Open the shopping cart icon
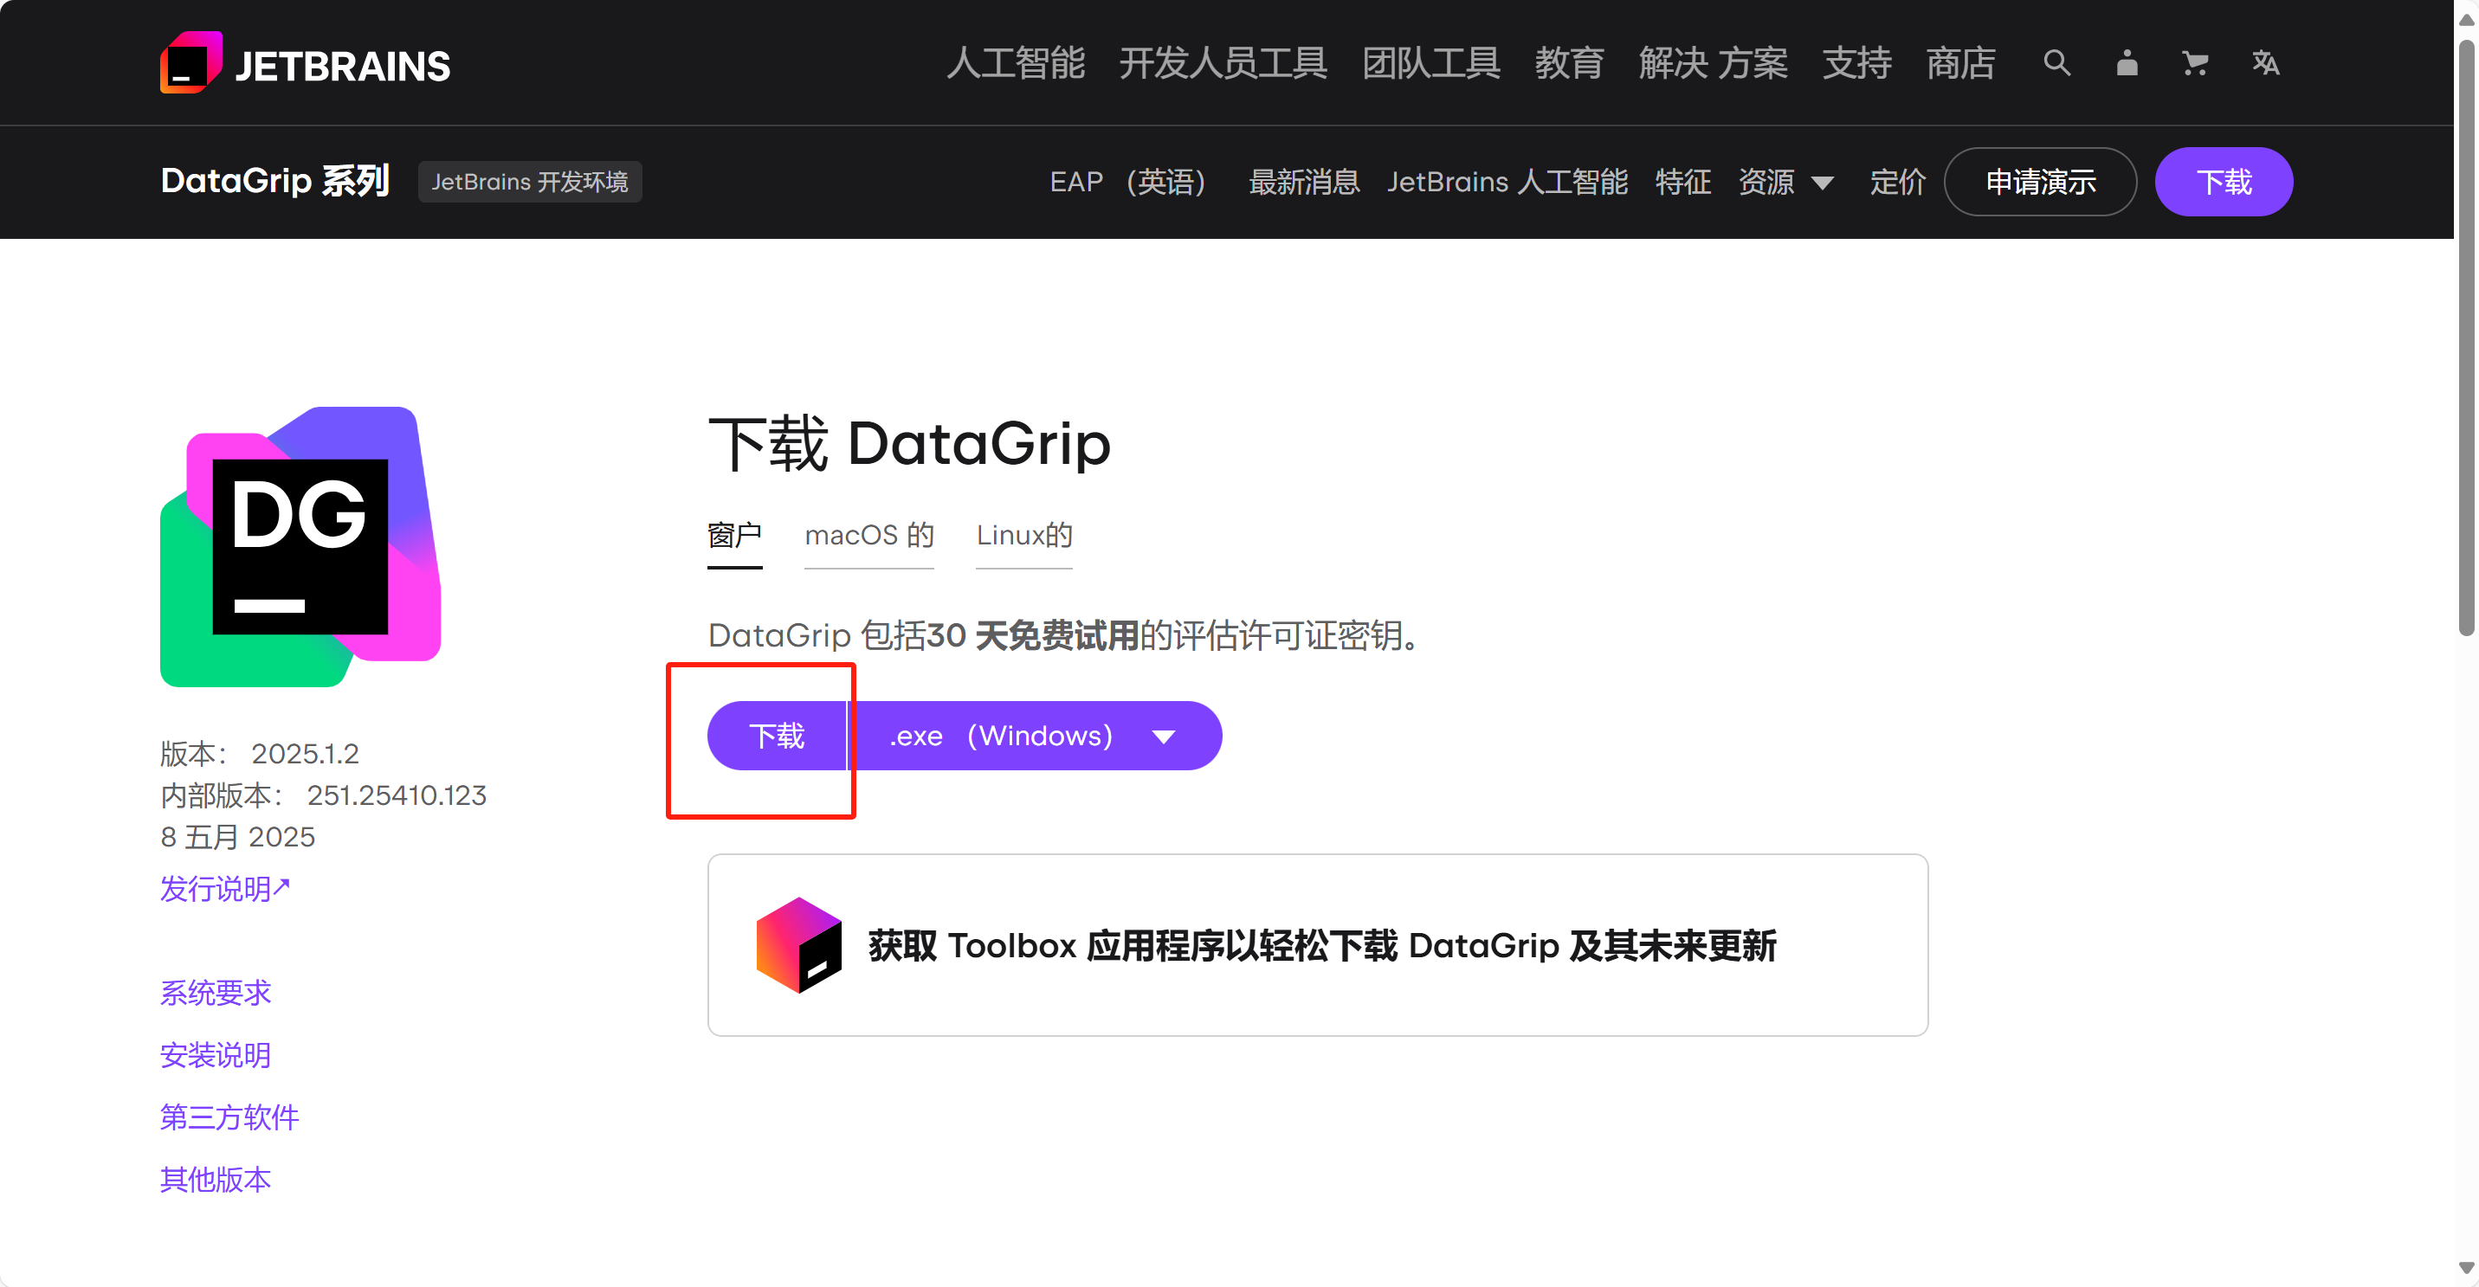 click(x=2195, y=63)
